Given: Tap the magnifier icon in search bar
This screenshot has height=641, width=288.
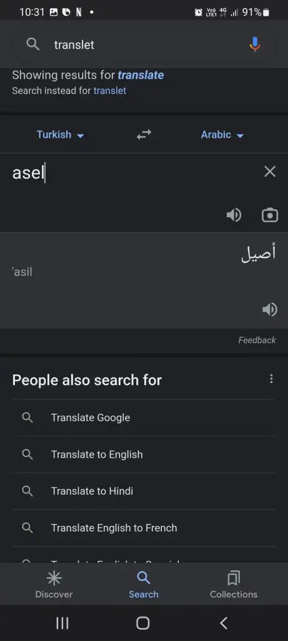Looking at the screenshot, I should (33, 44).
